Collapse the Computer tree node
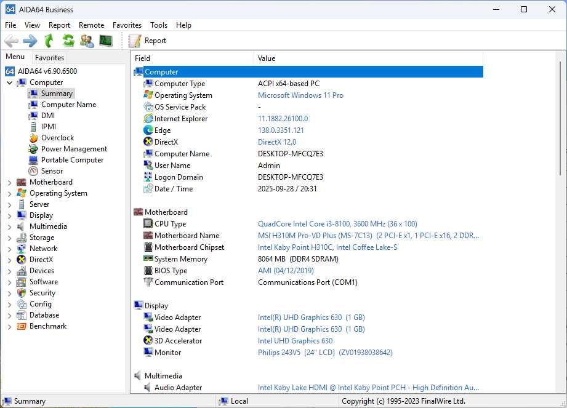The image size is (567, 408). click(x=9, y=82)
